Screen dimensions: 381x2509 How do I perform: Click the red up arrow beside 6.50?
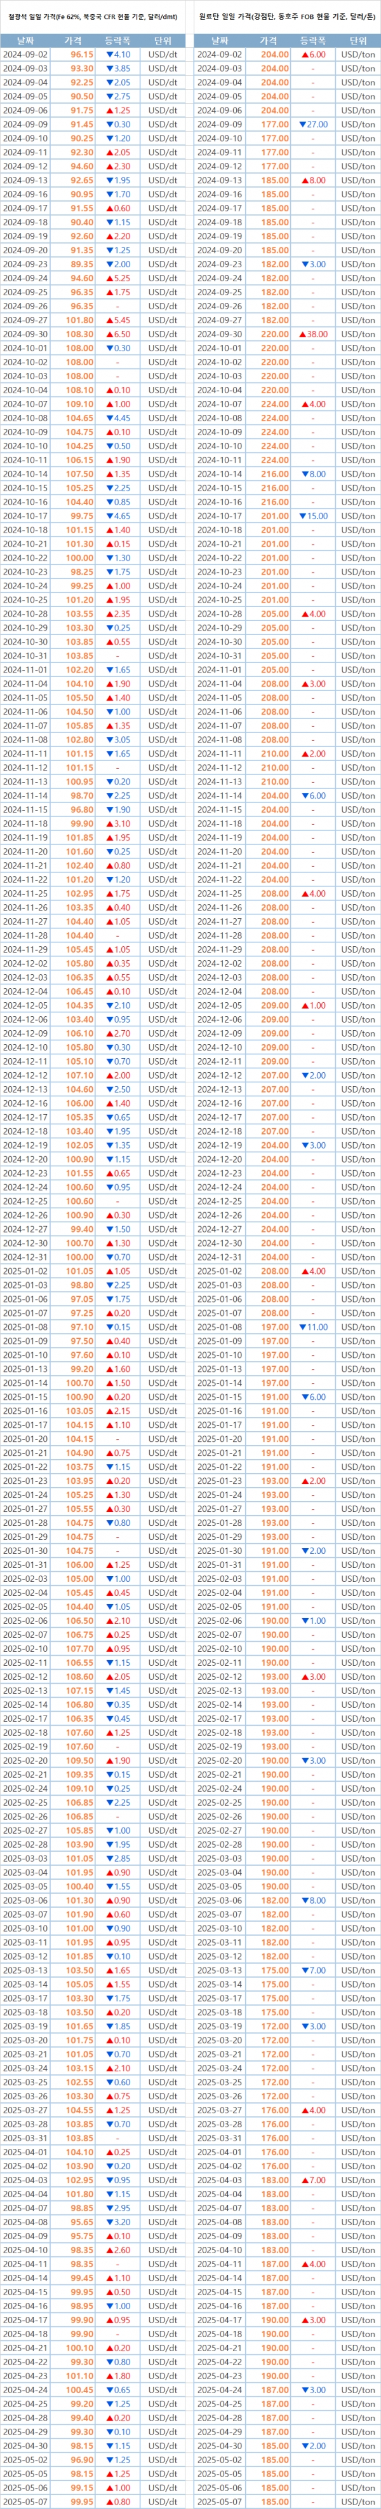pyautogui.click(x=109, y=334)
